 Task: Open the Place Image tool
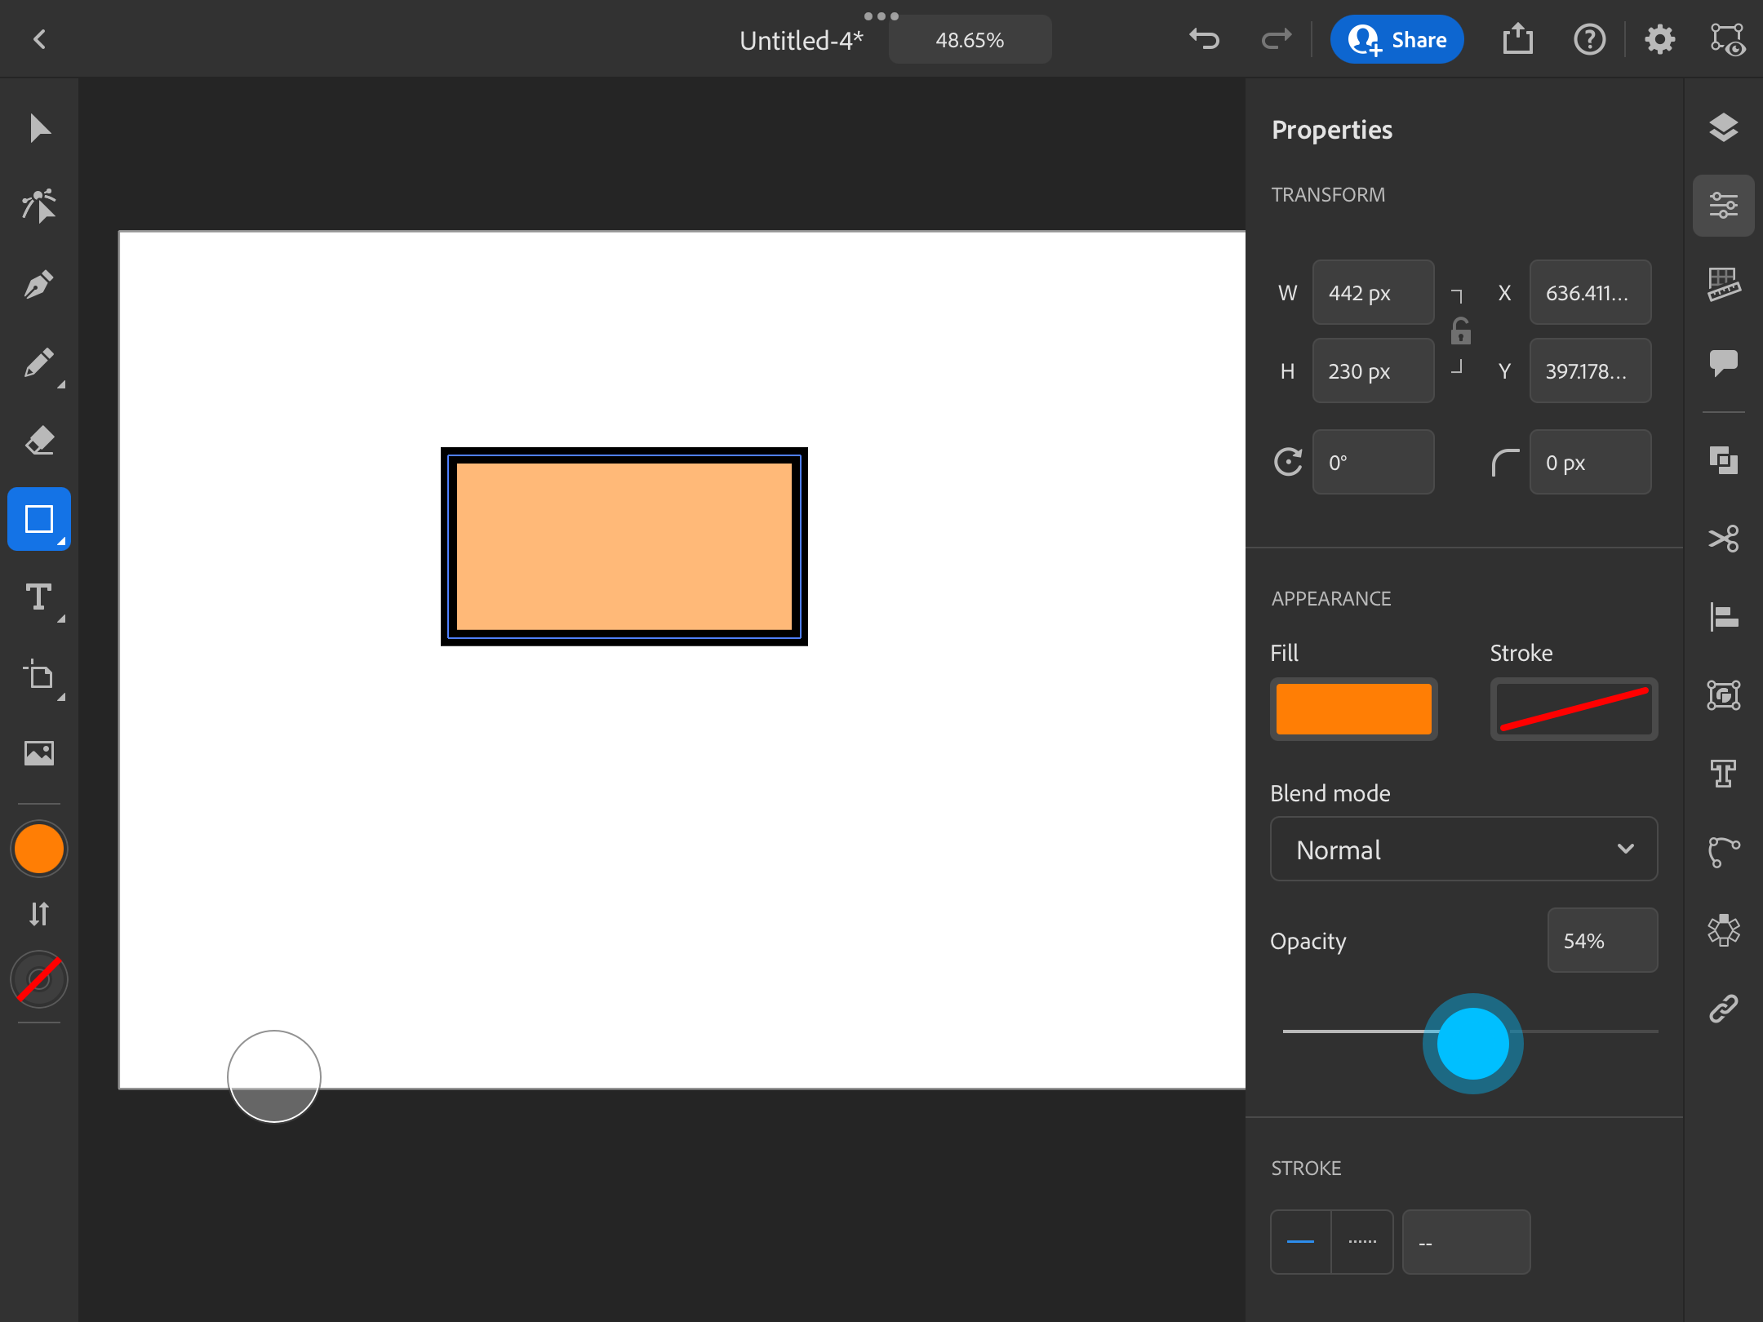[39, 753]
